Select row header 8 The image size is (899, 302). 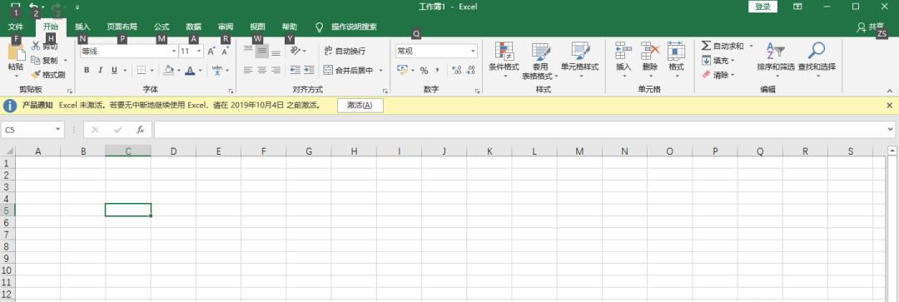pos(7,245)
